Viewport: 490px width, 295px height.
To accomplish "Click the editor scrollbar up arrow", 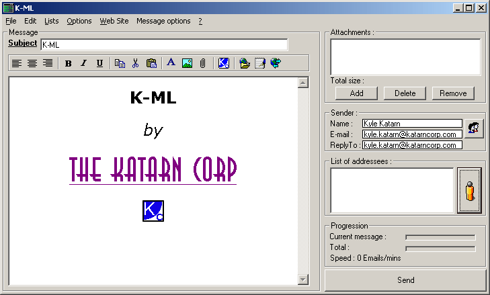I will click(x=303, y=83).
